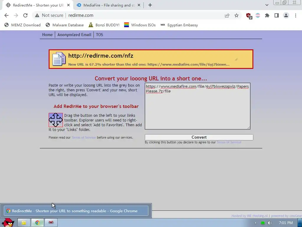Click the 7:01 PM clock
The width and height of the screenshot is (302, 227).
(x=286, y=223)
